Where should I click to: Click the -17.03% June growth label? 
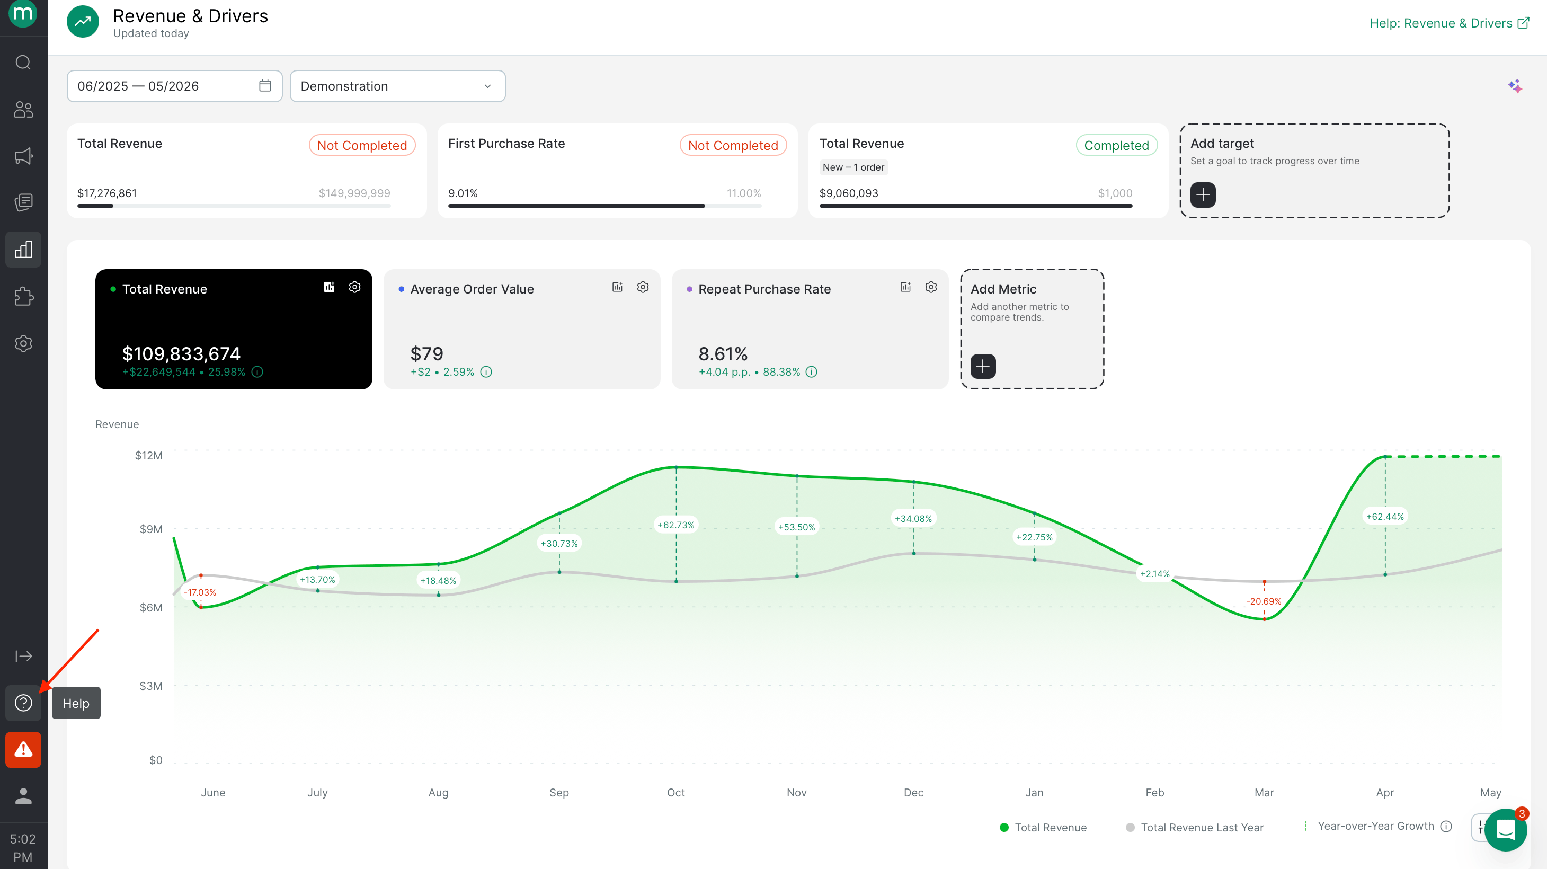pyautogui.click(x=200, y=592)
